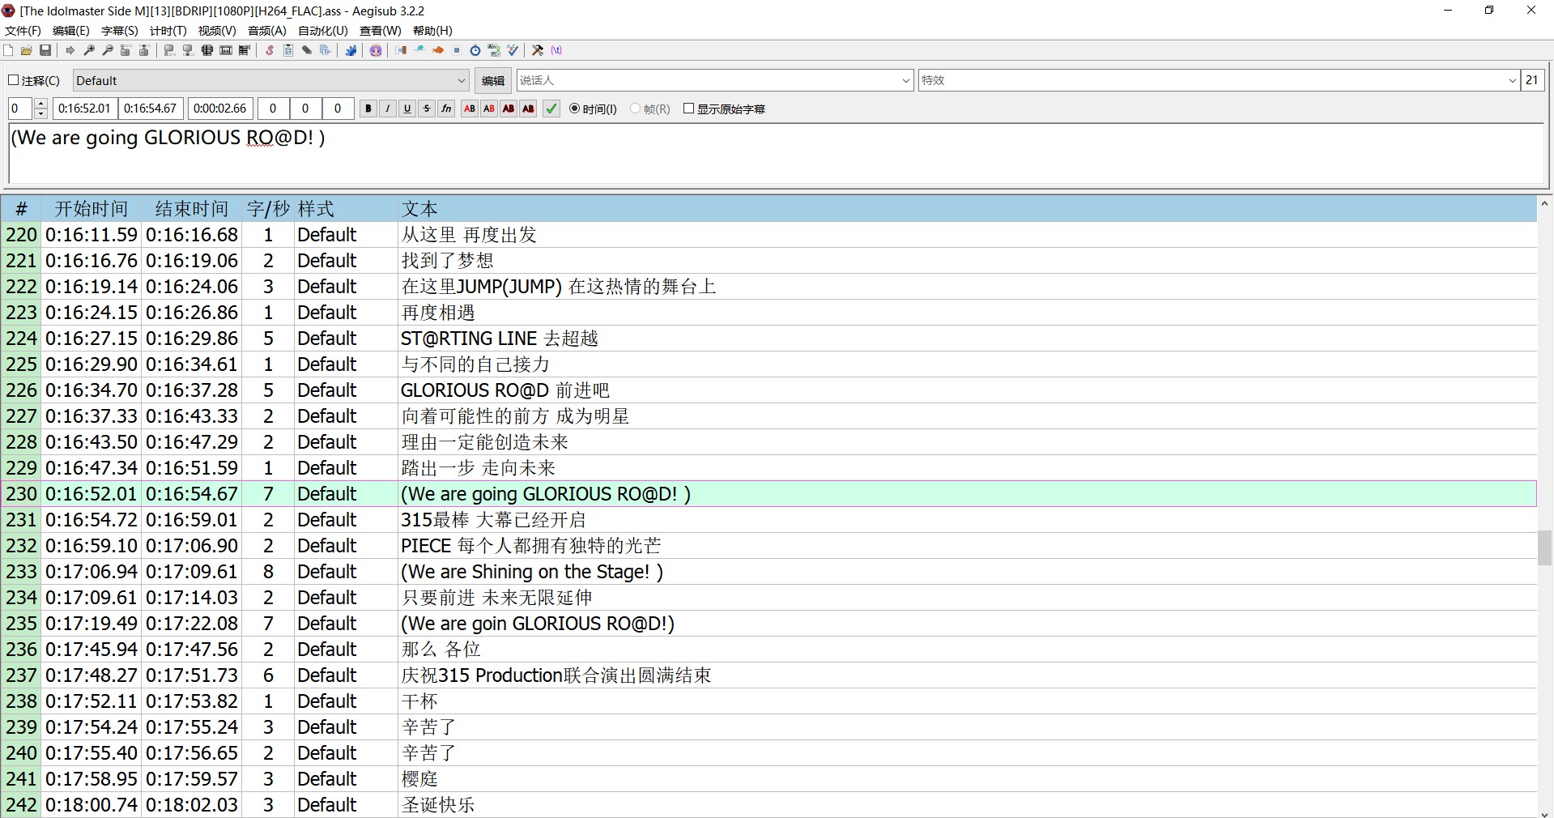Toggle strikeout formatting S button
1554x818 pixels.
coord(427,109)
